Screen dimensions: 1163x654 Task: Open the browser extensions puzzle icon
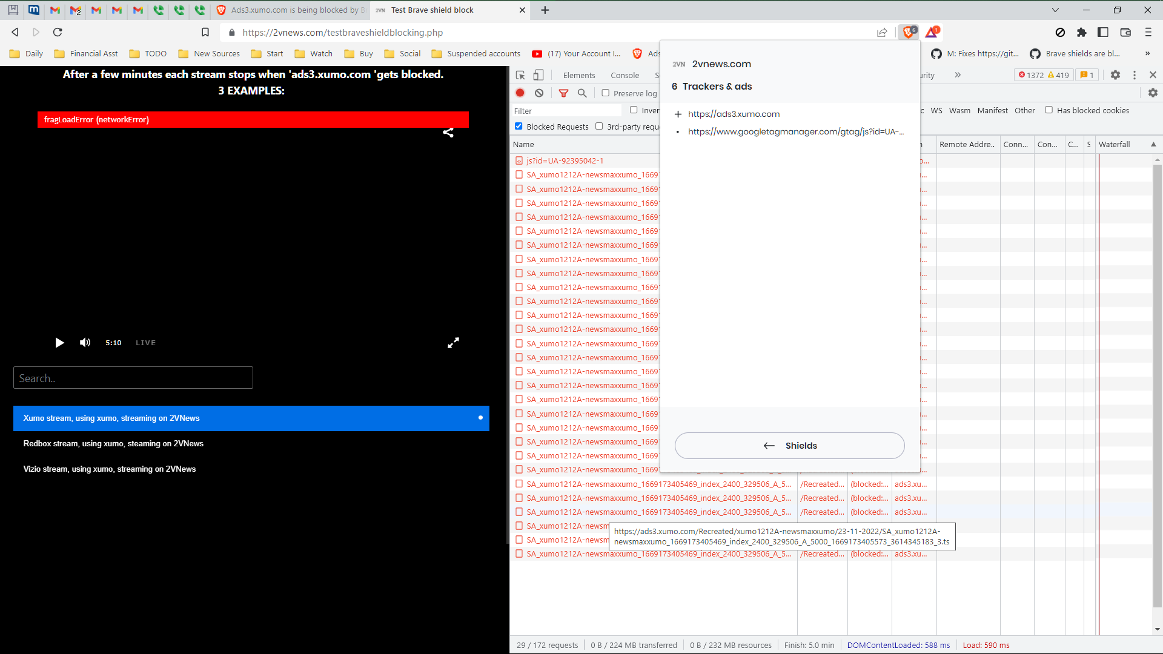pyautogui.click(x=1082, y=32)
